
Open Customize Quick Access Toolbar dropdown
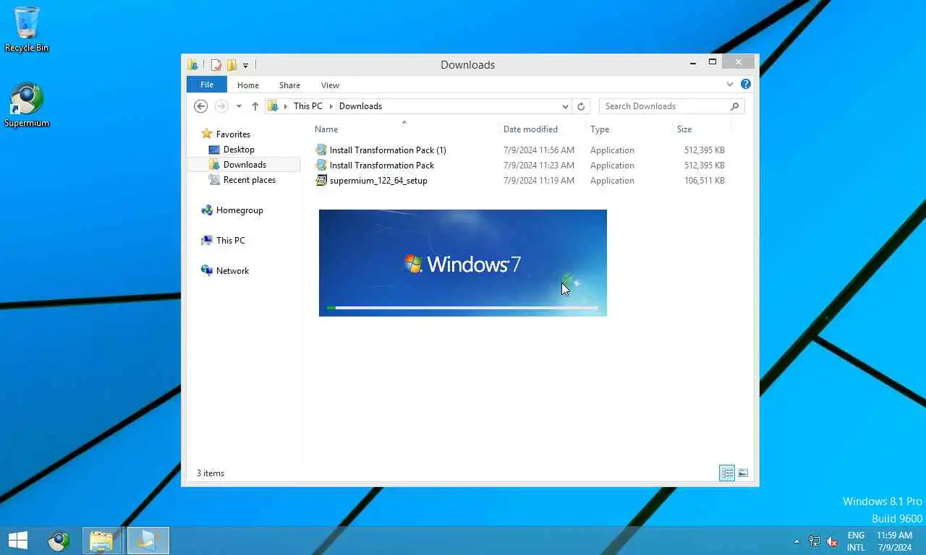(x=245, y=65)
